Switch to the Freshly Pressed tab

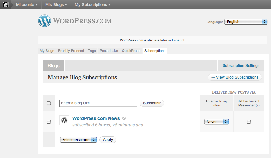[x=71, y=51]
